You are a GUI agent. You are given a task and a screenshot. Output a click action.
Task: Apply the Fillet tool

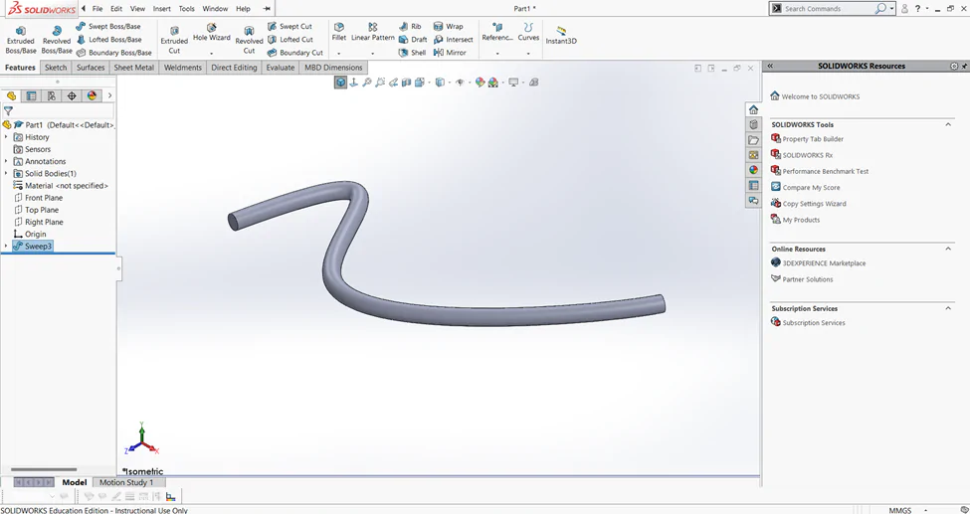tap(339, 32)
